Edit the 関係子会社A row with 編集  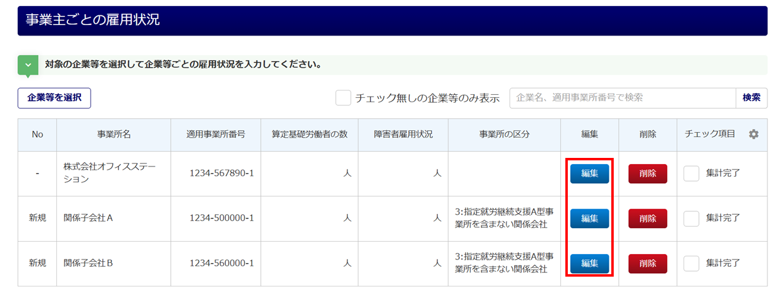click(589, 218)
